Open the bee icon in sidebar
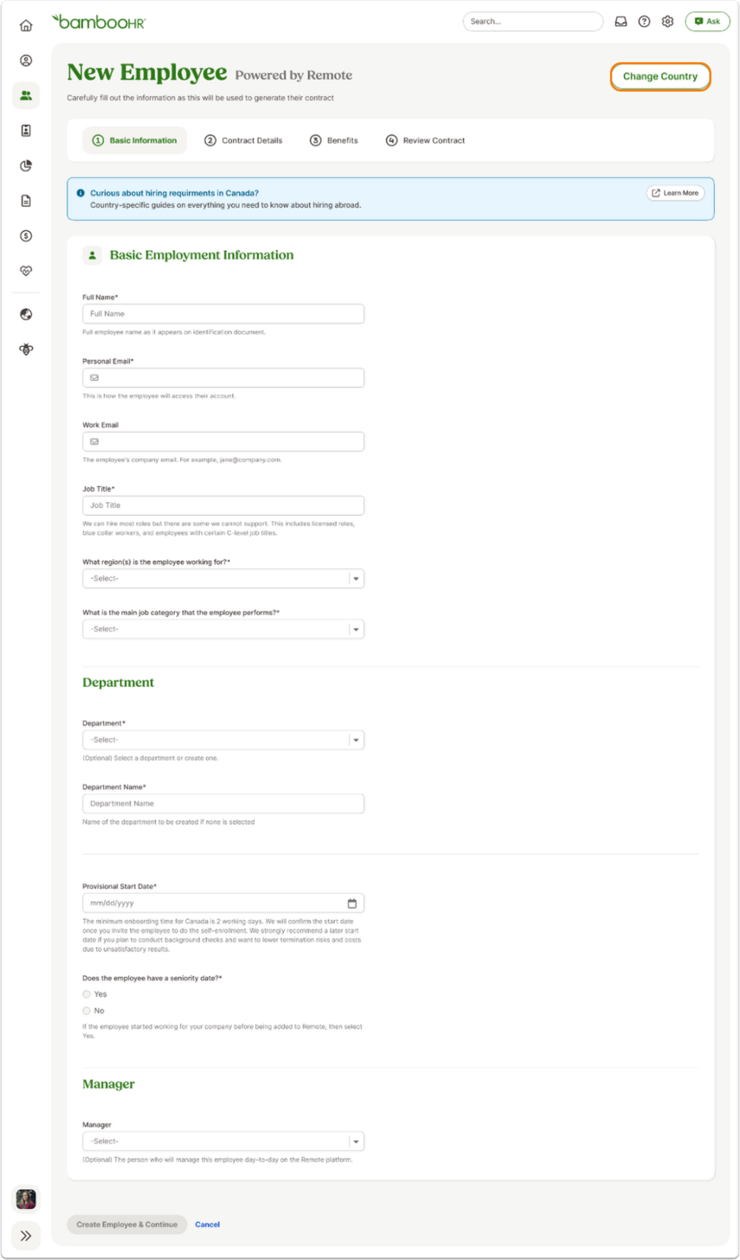This screenshot has width=740, height=1260. point(26,350)
